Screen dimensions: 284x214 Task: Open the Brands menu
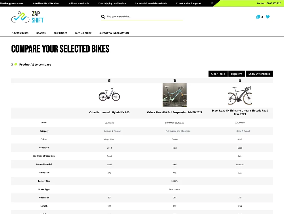click(41, 33)
